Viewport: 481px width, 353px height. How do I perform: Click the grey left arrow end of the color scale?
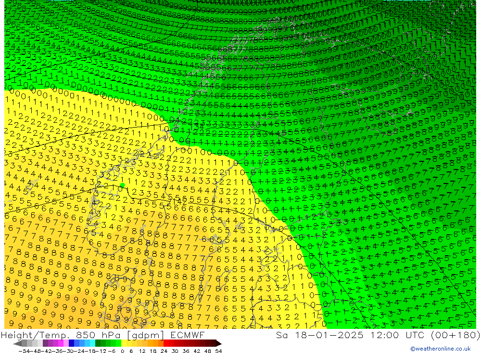[17, 343]
